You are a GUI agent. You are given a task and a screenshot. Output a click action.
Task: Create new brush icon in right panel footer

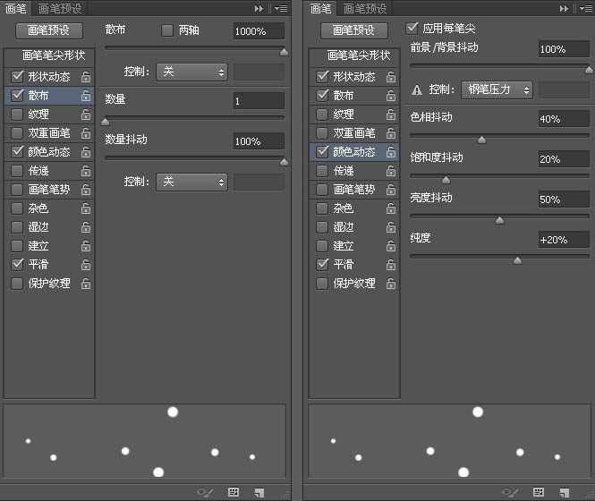pyautogui.click(x=565, y=493)
